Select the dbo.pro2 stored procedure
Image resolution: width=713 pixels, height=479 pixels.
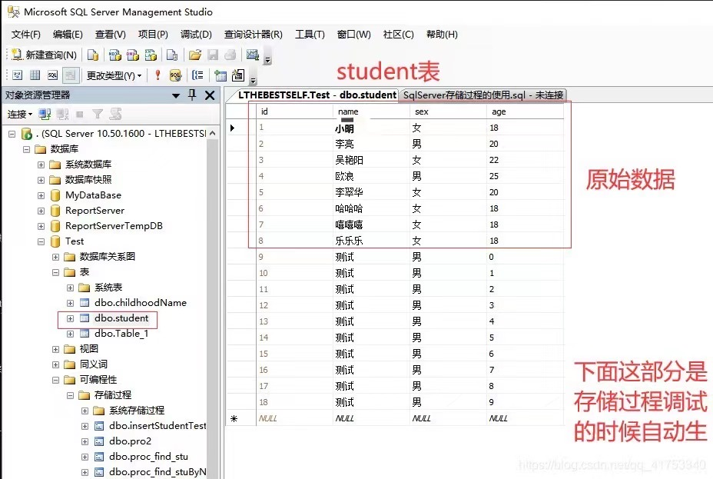[x=130, y=441]
